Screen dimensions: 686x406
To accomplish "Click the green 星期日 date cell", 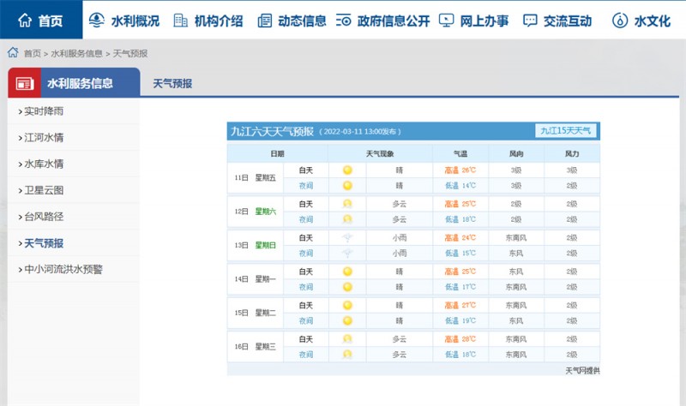I will 266,245.
